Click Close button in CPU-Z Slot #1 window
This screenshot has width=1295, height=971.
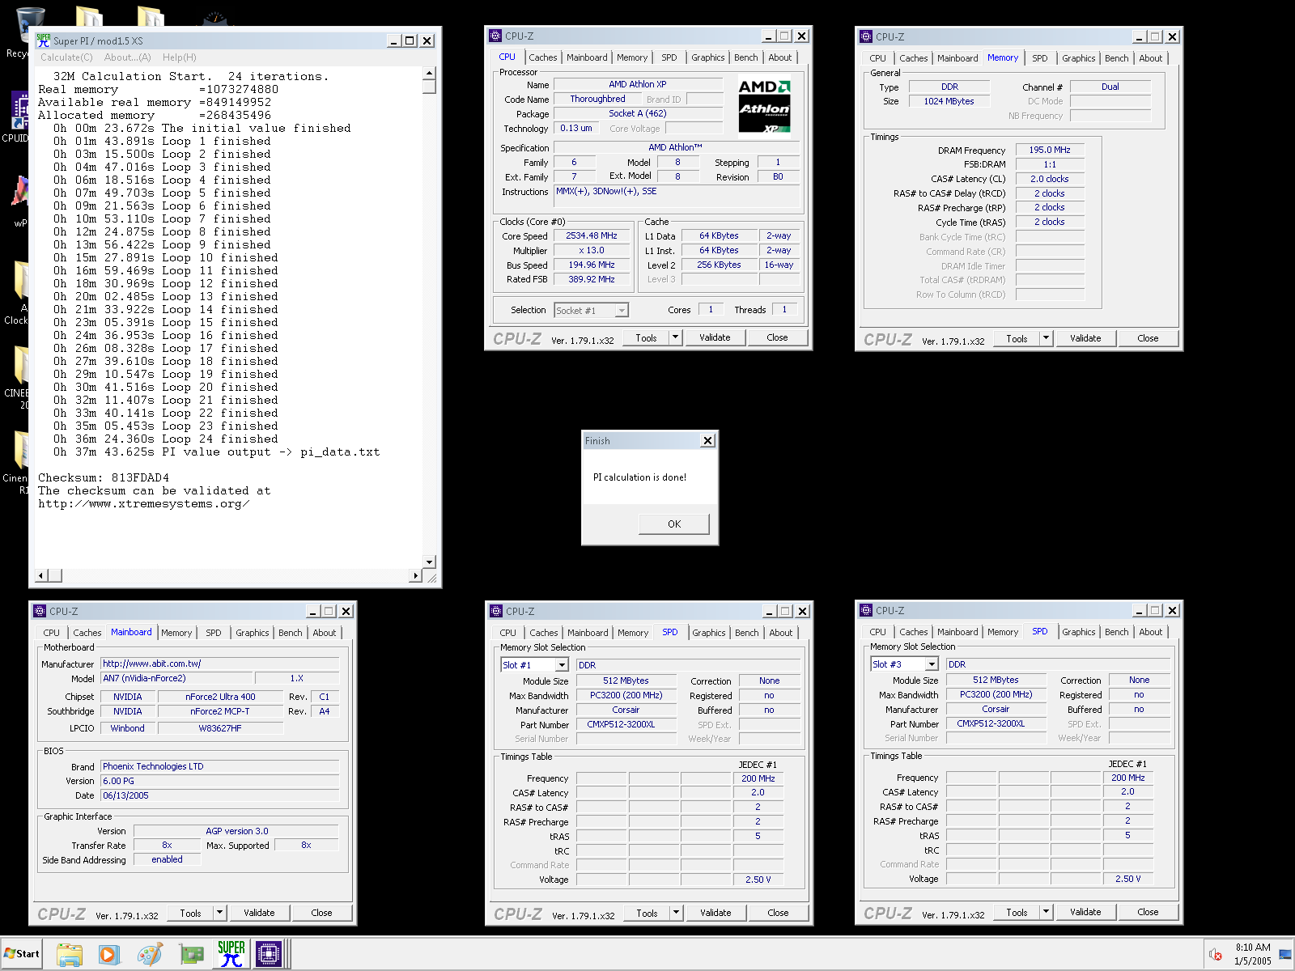(x=778, y=913)
